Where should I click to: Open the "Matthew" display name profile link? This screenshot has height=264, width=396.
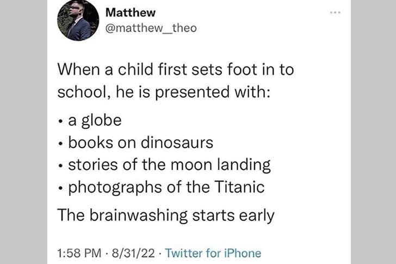[x=129, y=12]
